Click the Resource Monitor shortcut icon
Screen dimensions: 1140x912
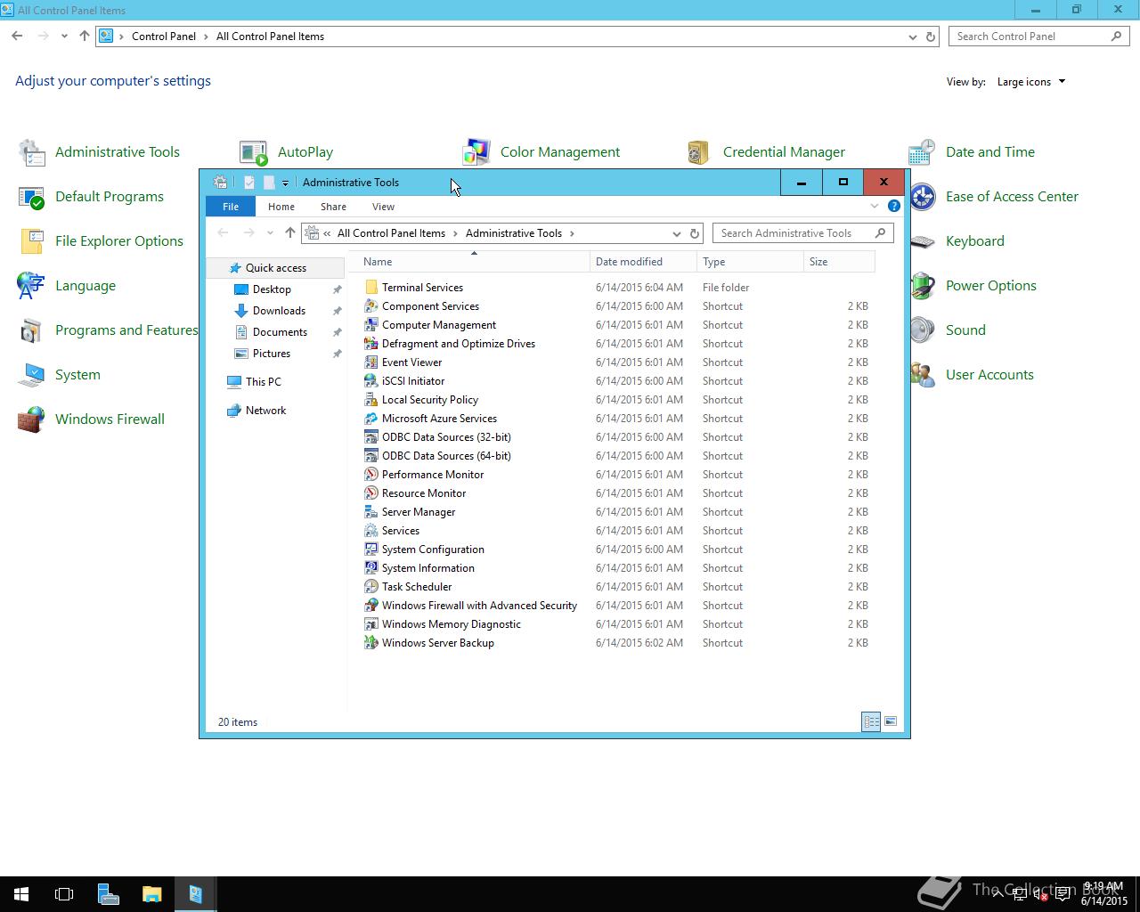371,493
